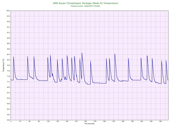Viewport: 171px width, 128px height.
Task: Click the y-axis value 64.8
Action: (8, 98)
